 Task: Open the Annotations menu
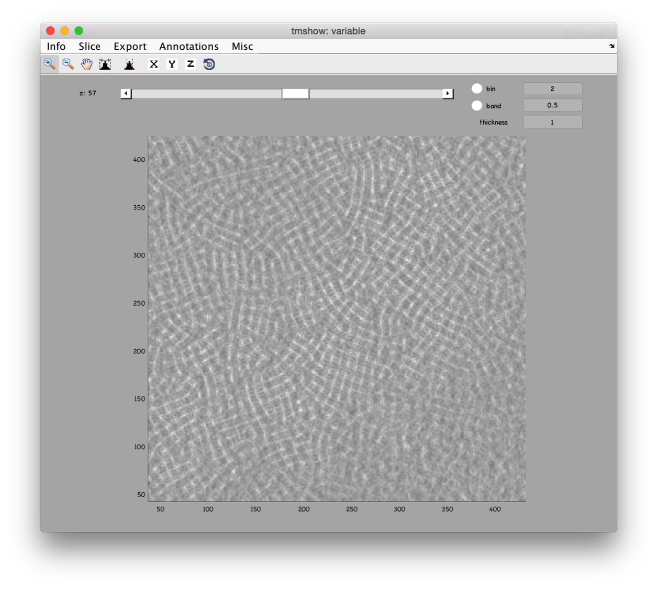point(189,47)
